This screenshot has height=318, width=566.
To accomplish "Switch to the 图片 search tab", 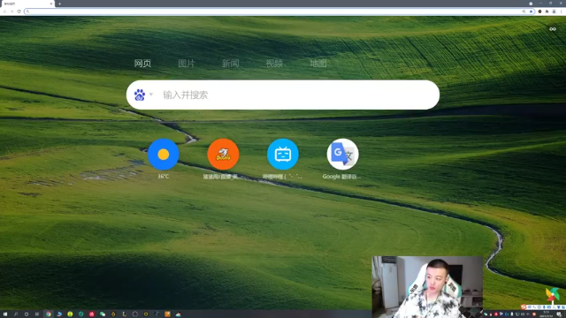I will coord(187,64).
